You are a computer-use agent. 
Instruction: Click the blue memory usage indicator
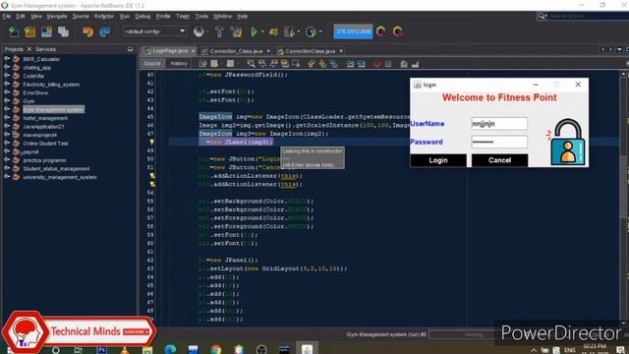pos(353,31)
